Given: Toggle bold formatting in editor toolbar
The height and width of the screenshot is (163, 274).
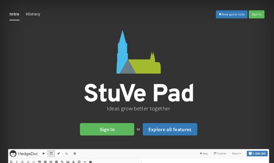Looking at the screenshot, I should [11, 162].
